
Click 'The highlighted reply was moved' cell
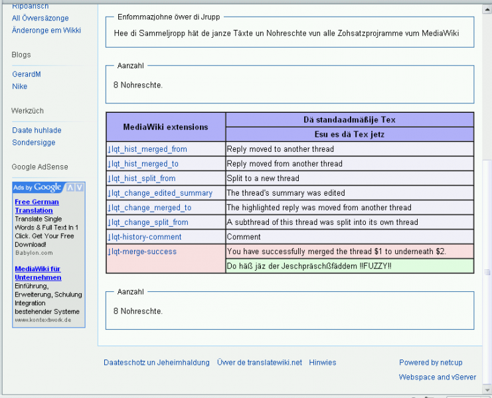click(x=349, y=208)
